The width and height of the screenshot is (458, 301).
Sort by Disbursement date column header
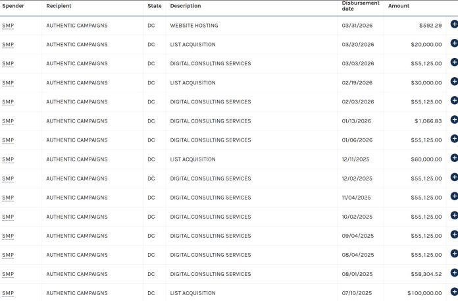click(361, 6)
